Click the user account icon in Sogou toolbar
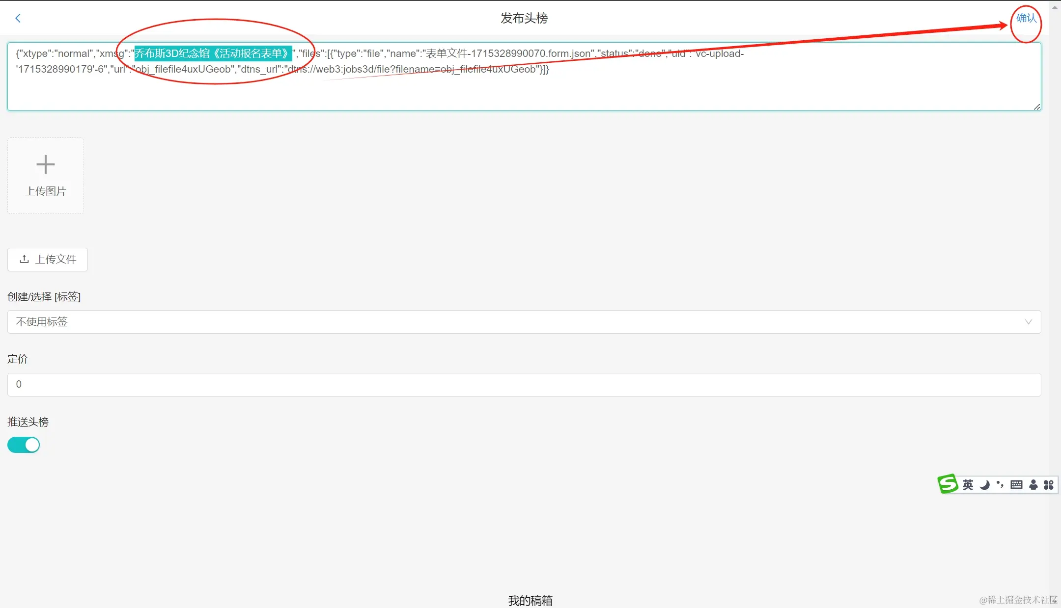Screen dimensions: 1061x608 (x=1033, y=485)
